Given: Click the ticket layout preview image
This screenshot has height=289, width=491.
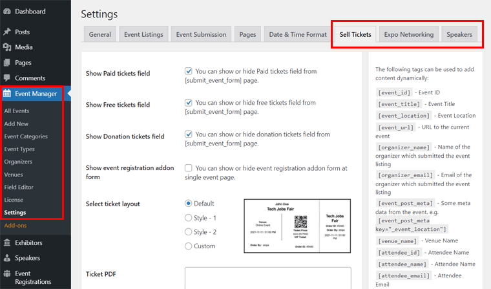Looking at the screenshot, I should point(297,226).
